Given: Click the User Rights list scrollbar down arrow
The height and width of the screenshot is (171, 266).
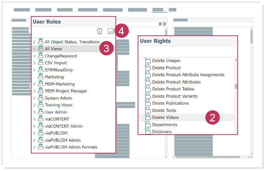Looking at the screenshot, I should click(x=236, y=132).
